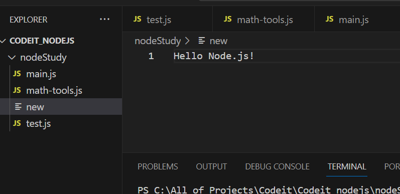Click the nodeStudy breadcrumb segment
The image size is (400, 194).
(x=158, y=41)
